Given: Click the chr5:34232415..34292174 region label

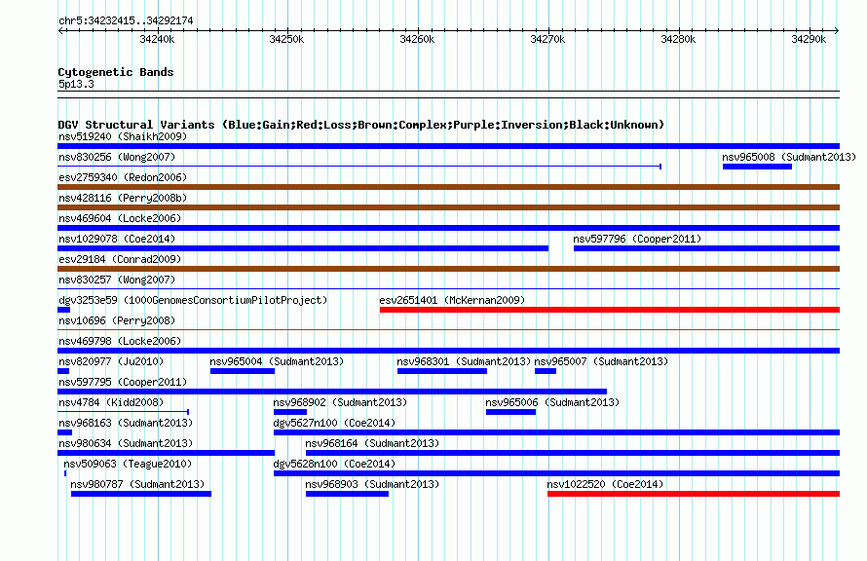Looking at the screenshot, I should [126, 20].
